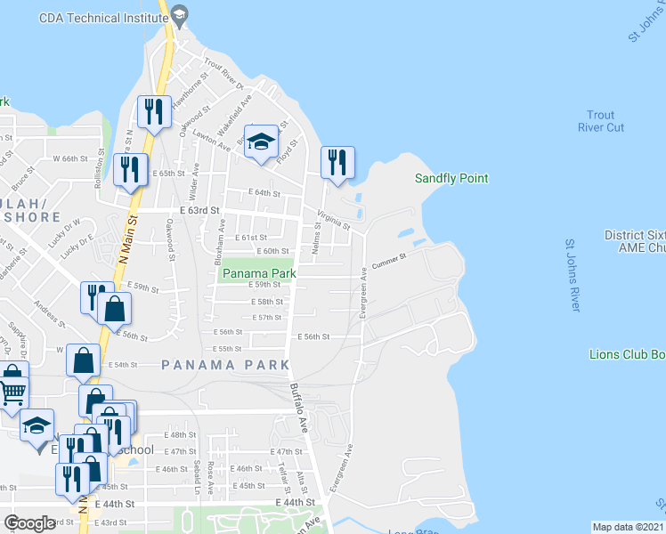Click the green Panama Park label
666x534 pixels.
[259, 273]
